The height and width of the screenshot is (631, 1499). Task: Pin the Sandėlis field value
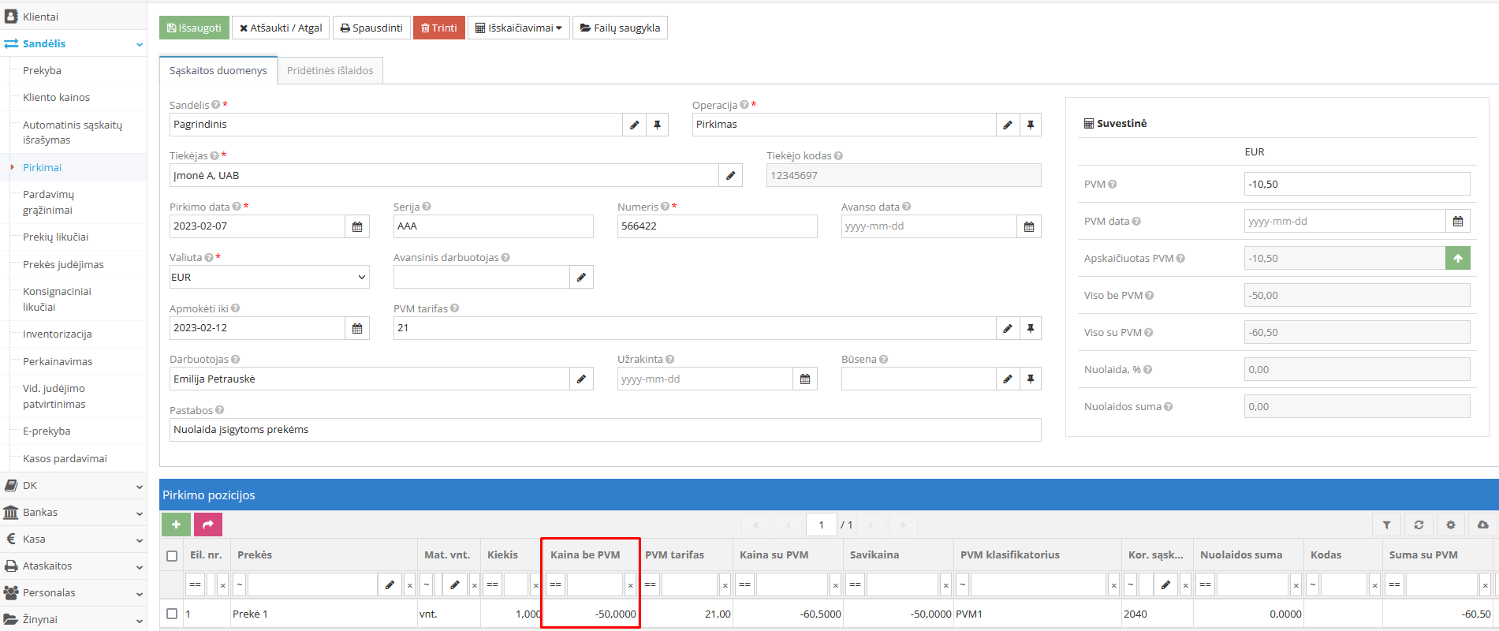(657, 125)
